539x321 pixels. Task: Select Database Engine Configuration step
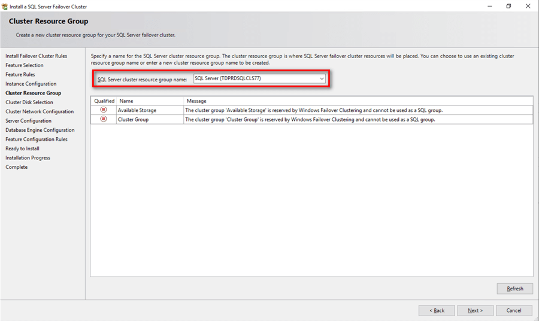40,130
